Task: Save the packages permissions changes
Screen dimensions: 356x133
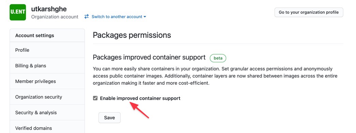Action: tap(109, 118)
